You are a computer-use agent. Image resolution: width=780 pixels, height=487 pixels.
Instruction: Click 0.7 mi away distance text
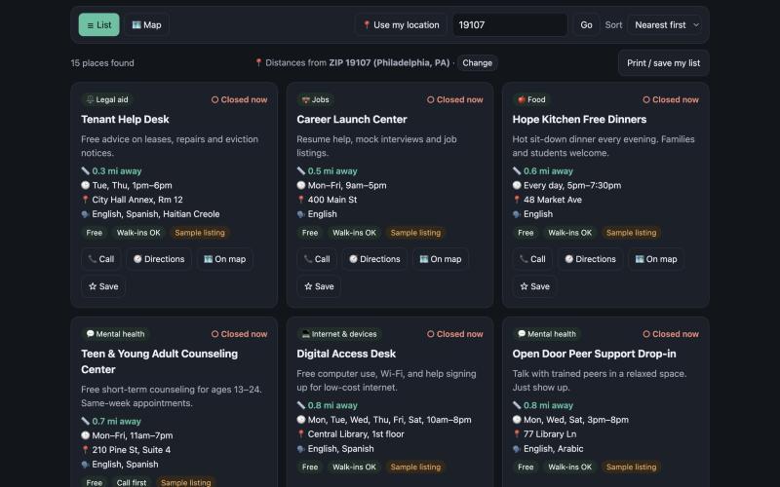coord(116,421)
